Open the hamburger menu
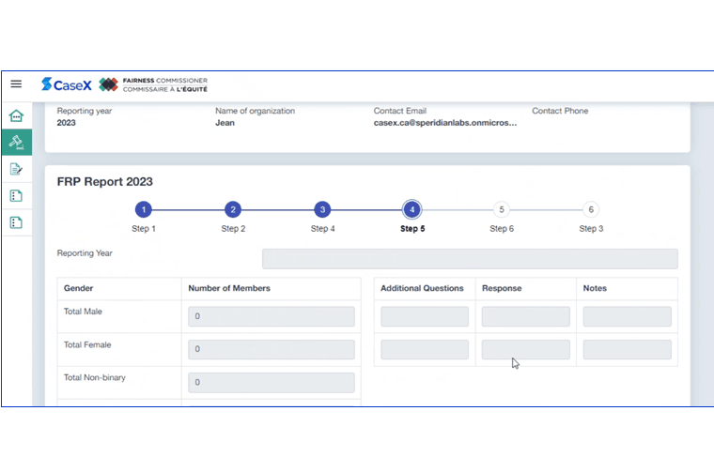Image resolution: width=714 pixels, height=472 pixels. (x=16, y=84)
